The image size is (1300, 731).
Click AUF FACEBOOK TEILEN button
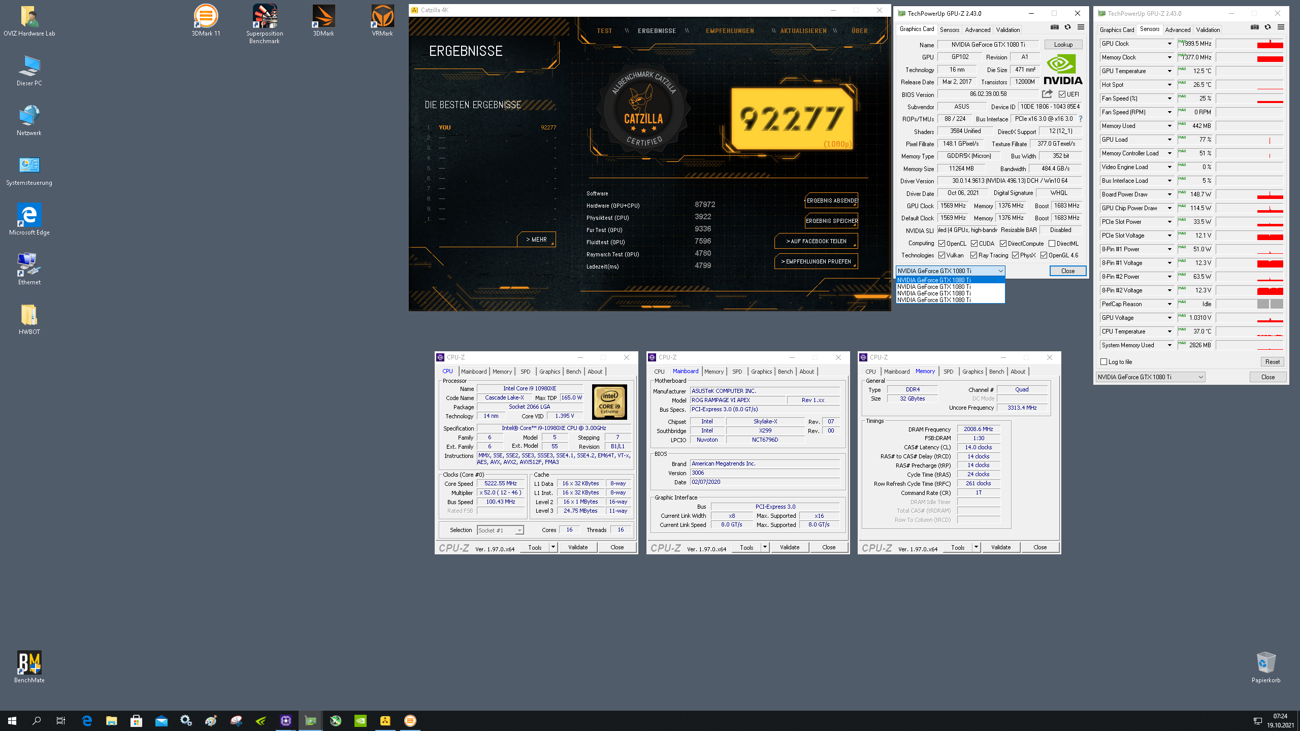[x=816, y=241]
